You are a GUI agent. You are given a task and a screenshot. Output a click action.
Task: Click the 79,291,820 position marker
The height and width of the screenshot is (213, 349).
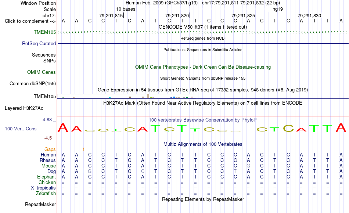click(x=177, y=15)
